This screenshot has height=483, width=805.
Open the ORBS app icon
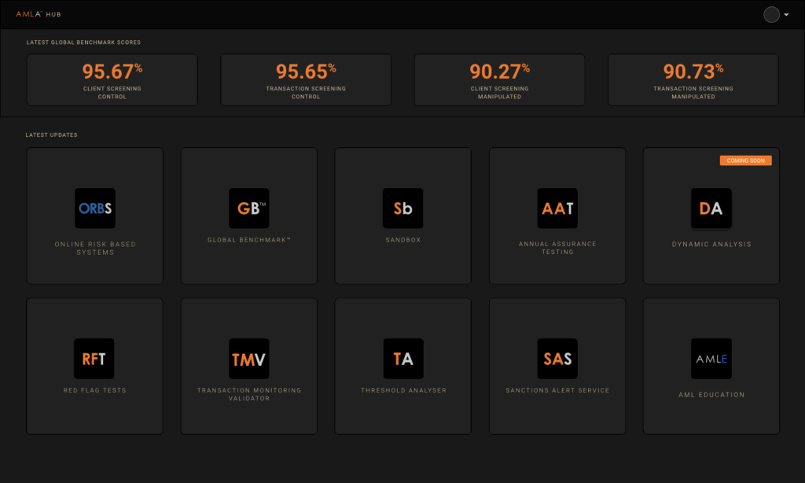coord(95,208)
